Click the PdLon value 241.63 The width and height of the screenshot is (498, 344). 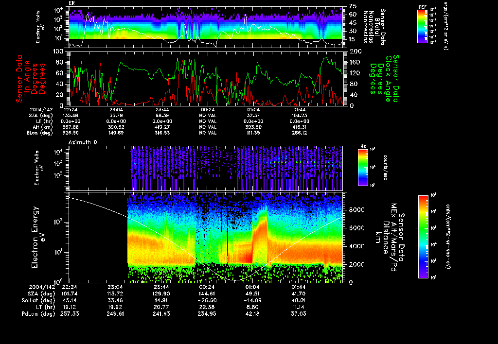161,314
